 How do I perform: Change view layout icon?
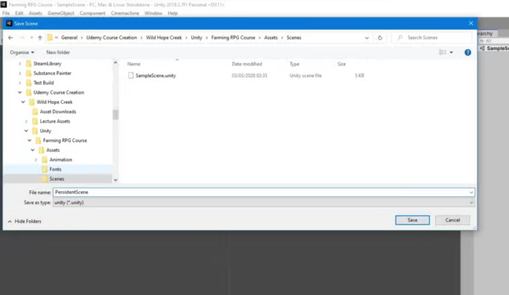pos(443,52)
